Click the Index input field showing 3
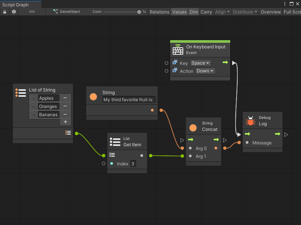This screenshot has height=225, width=301. coord(133,163)
